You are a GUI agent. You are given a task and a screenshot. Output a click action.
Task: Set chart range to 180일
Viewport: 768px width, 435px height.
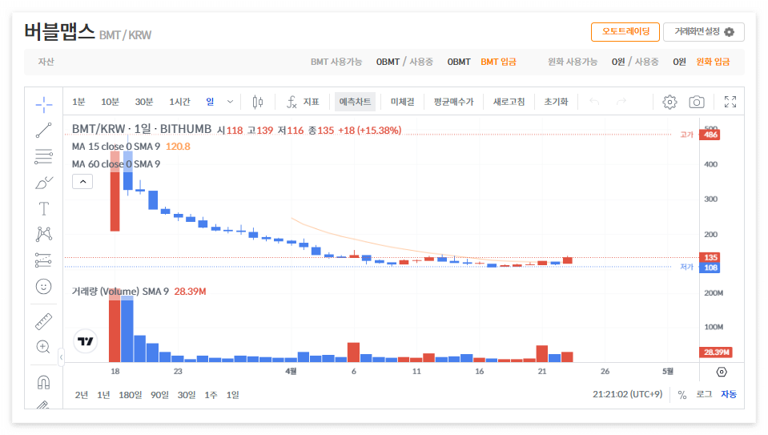point(131,395)
